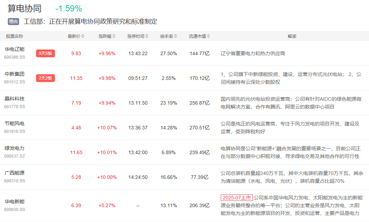Click the 算电协同 sector title
This screenshot has width=369, height=222.
point(24,8)
